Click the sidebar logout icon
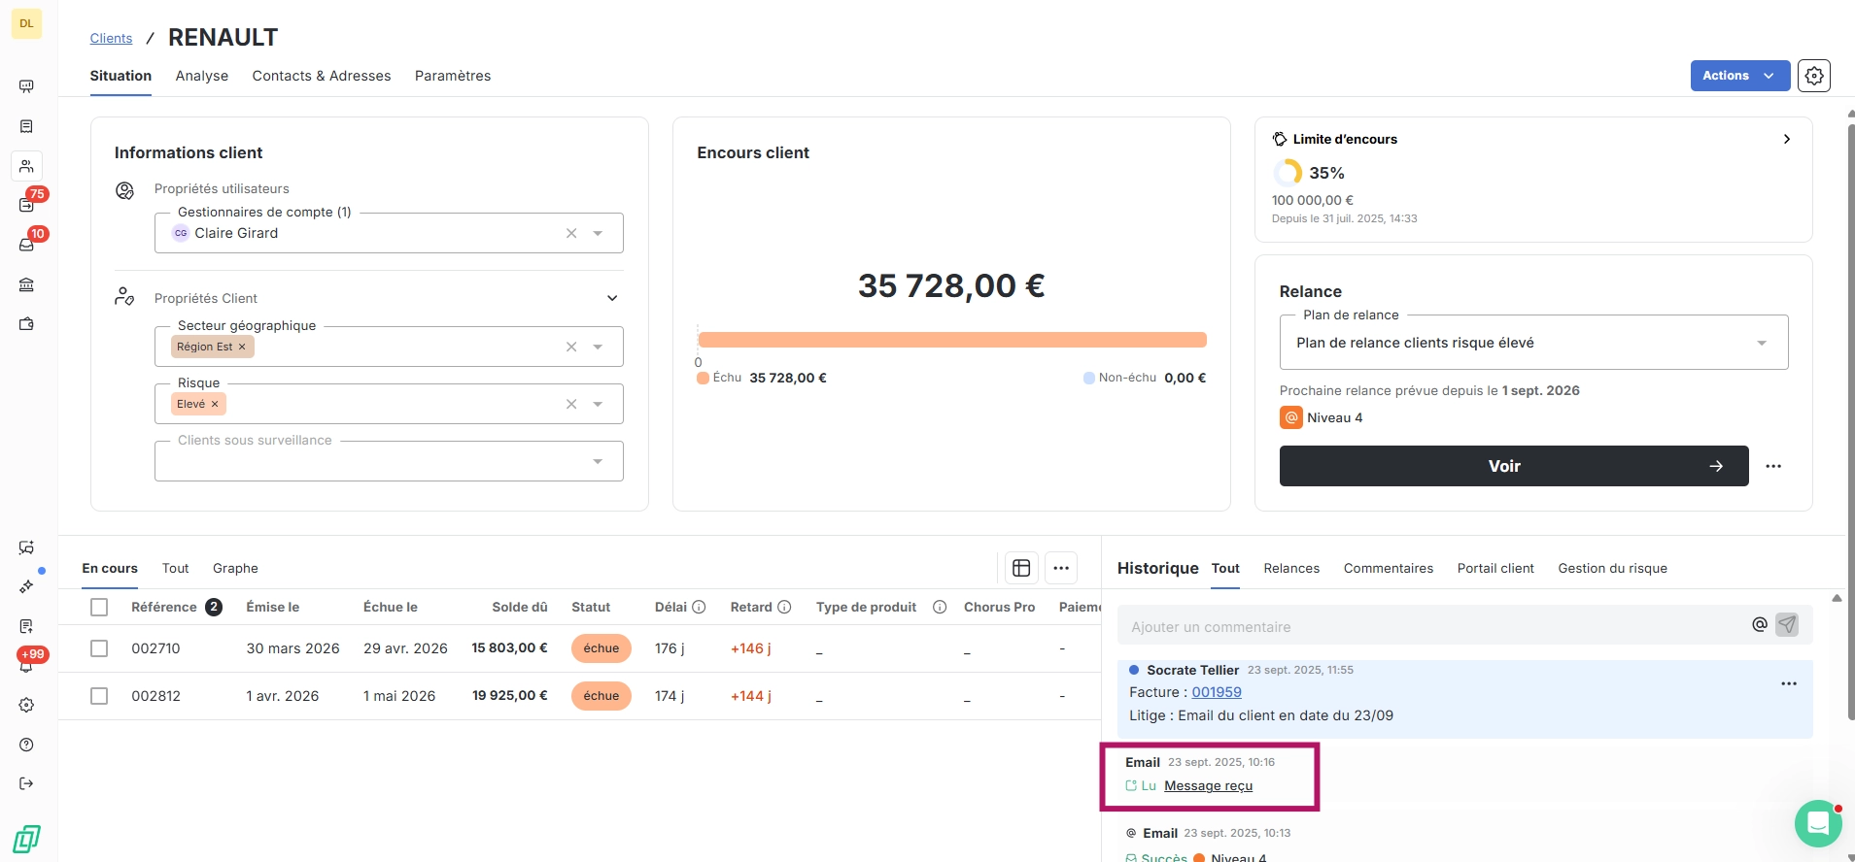Screen dimensions: 1855x862 26,783
